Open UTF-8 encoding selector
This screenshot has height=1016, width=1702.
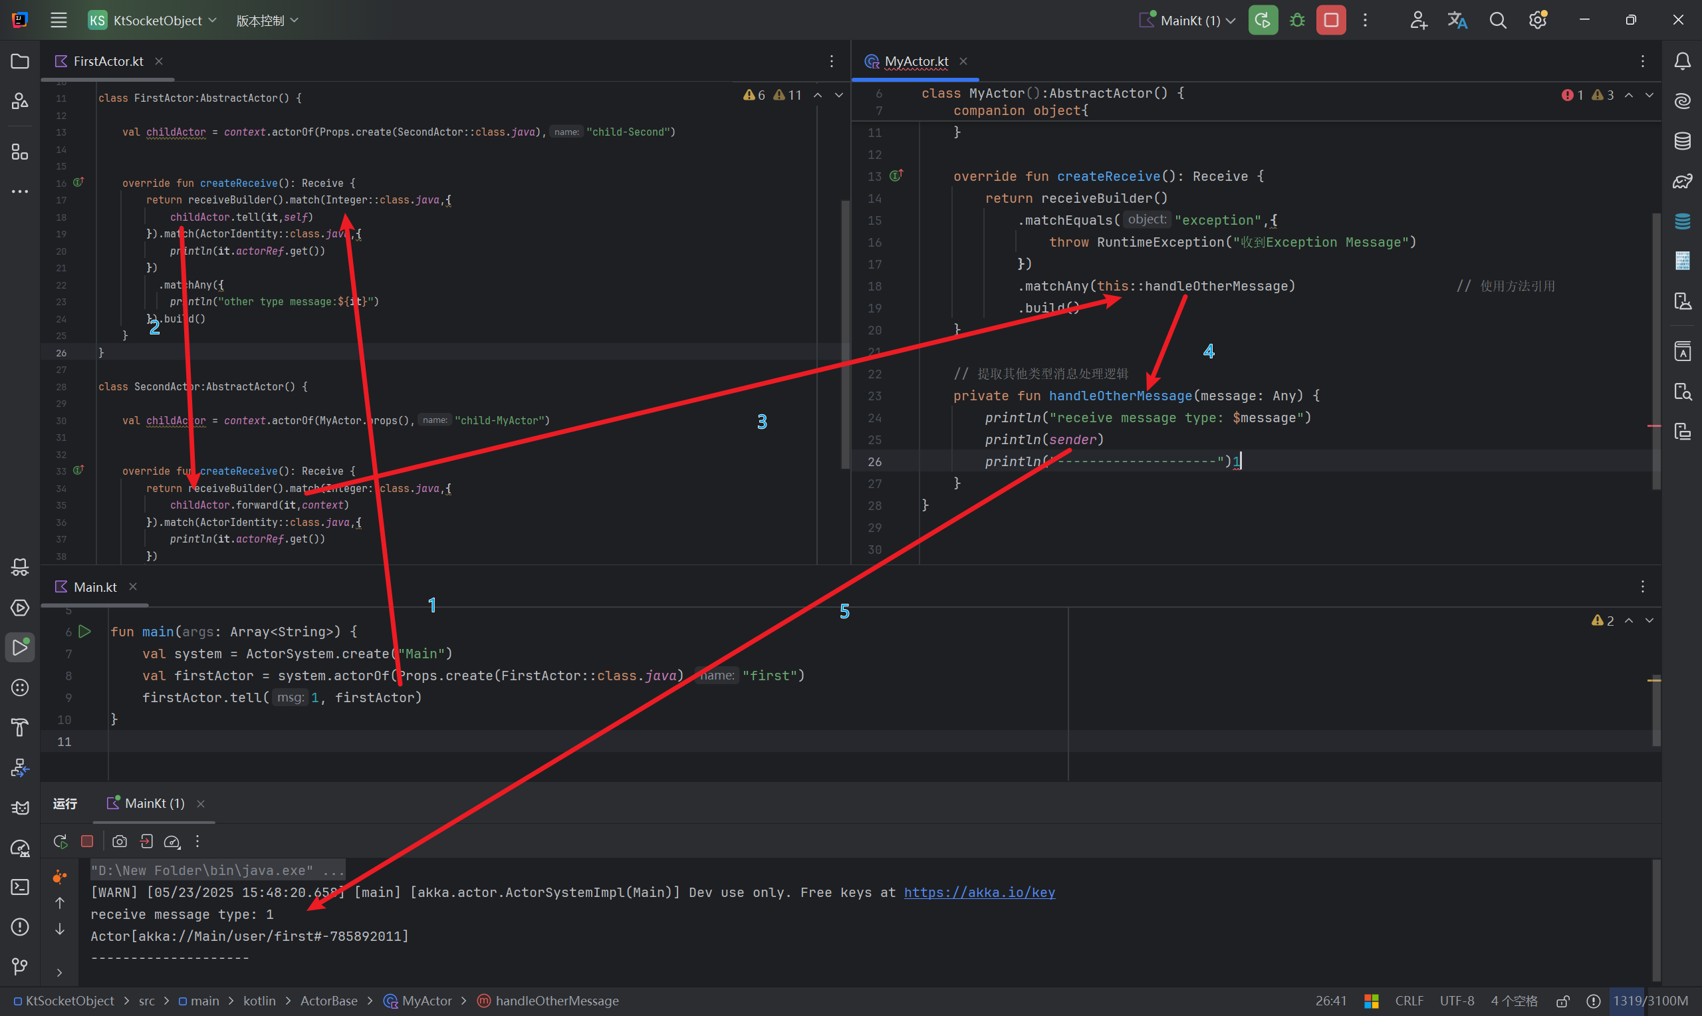(x=1457, y=1001)
